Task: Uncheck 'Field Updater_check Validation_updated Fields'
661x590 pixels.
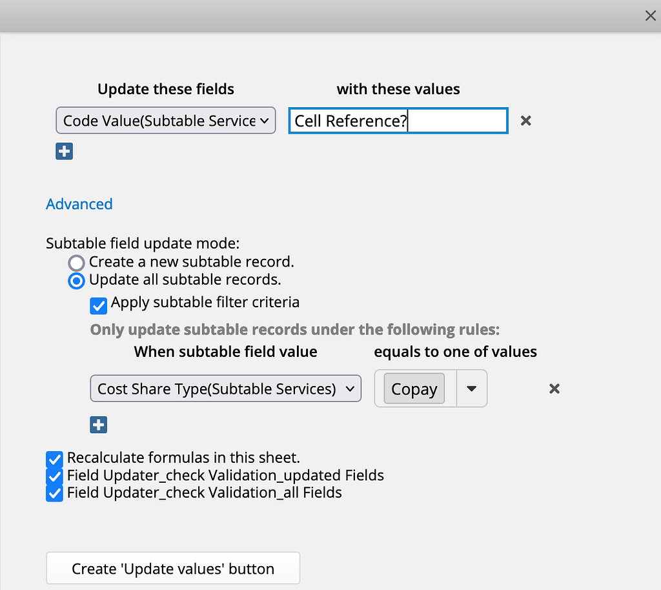Action: coord(54,476)
